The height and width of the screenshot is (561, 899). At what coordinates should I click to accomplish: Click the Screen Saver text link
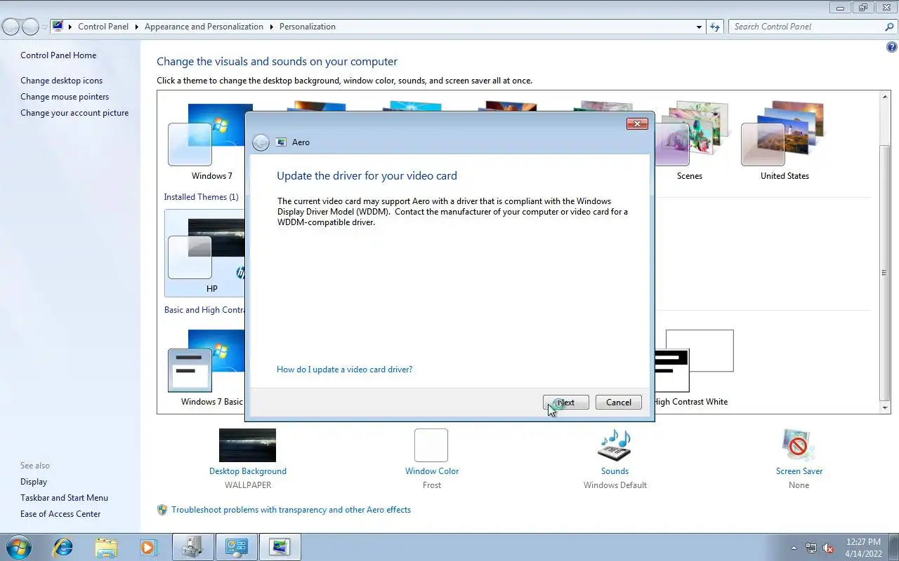(799, 471)
